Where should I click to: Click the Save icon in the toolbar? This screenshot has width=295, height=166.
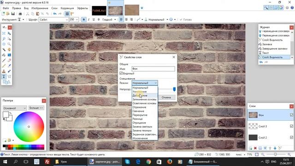point(13,14)
